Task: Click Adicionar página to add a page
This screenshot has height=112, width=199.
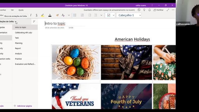Action: pos(23,106)
